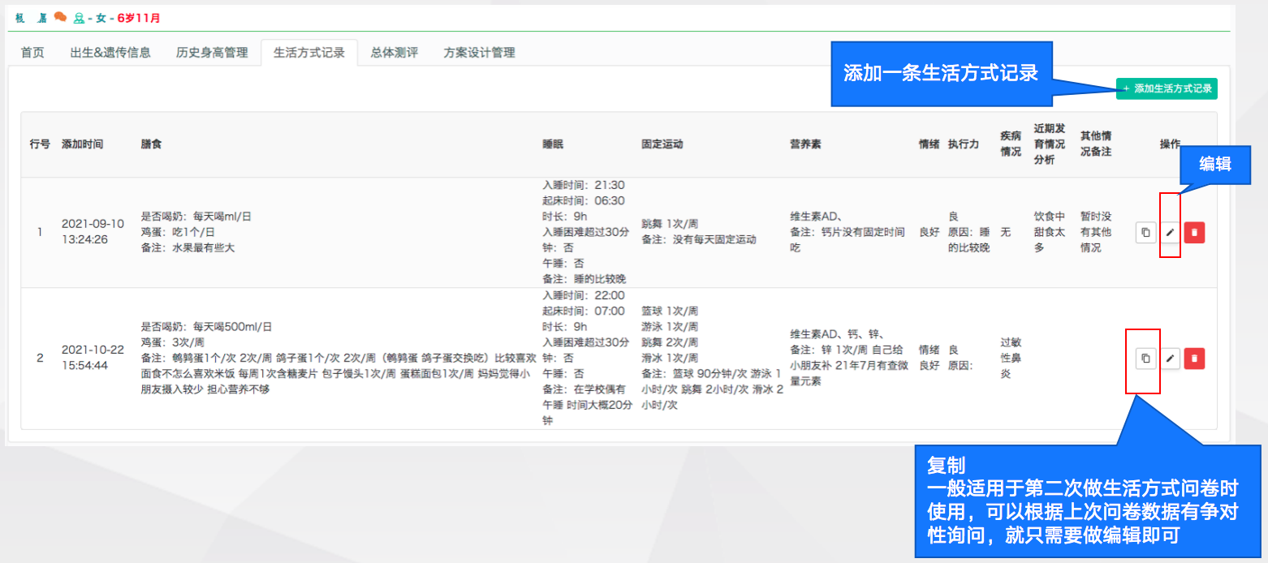Click the exercise cell starting 篮球 1次/周

pyautogui.click(x=712, y=358)
